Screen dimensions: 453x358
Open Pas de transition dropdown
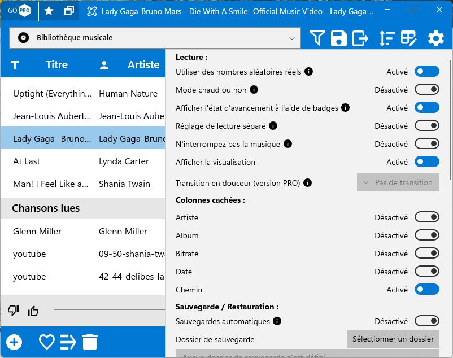(x=398, y=182)
